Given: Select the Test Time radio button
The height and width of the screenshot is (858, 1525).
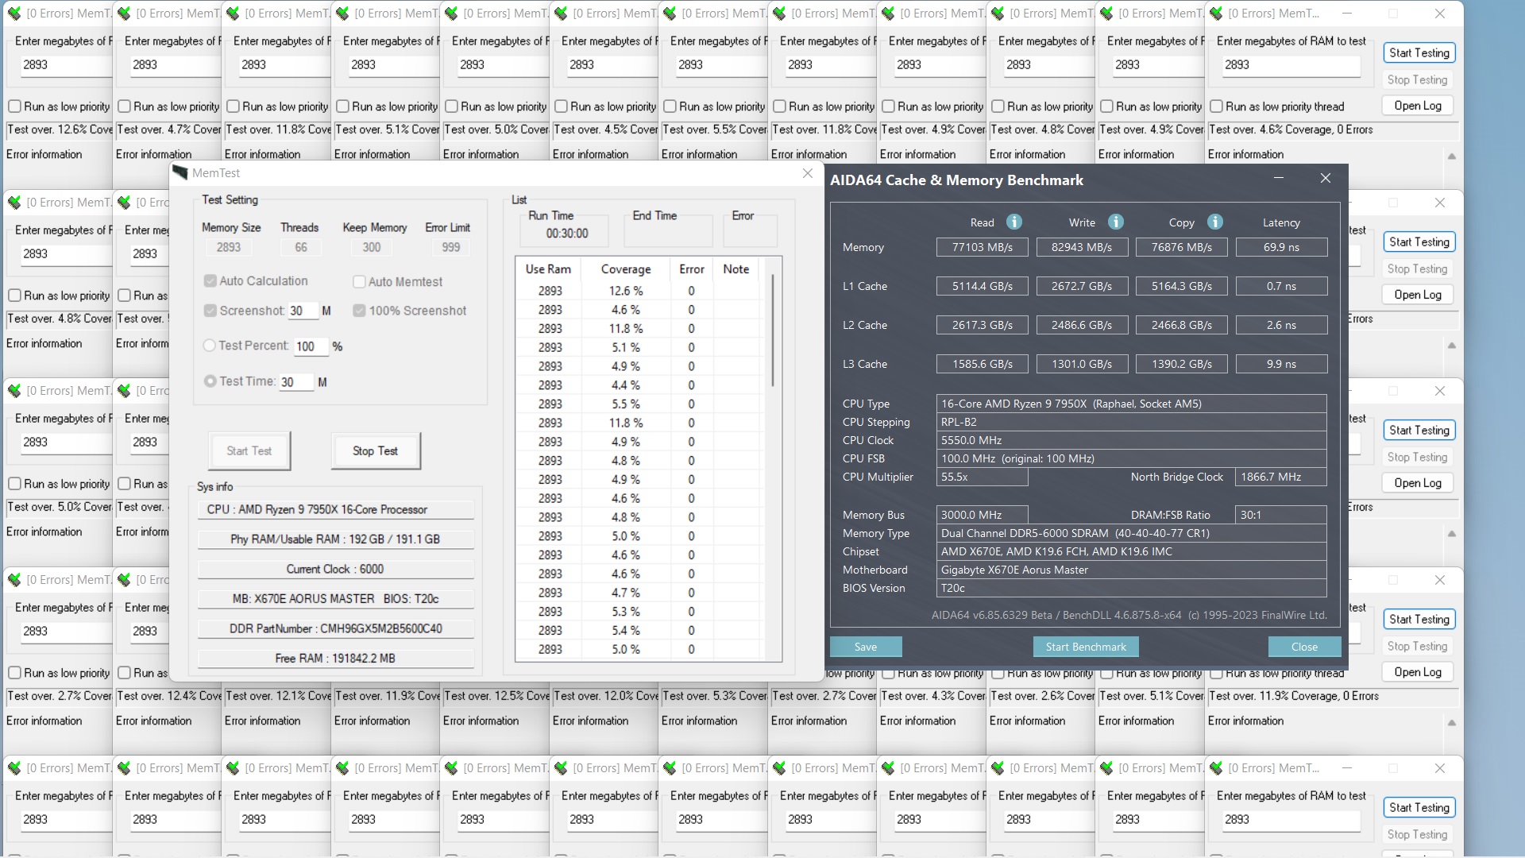Looking at the screenshot, I should (x=210, y=381).
